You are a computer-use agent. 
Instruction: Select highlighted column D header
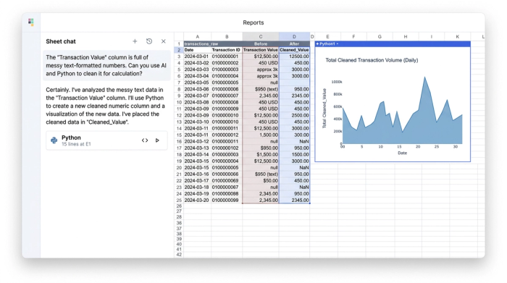294,36
